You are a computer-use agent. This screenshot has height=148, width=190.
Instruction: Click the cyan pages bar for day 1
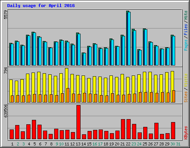[x=12, y=54]
